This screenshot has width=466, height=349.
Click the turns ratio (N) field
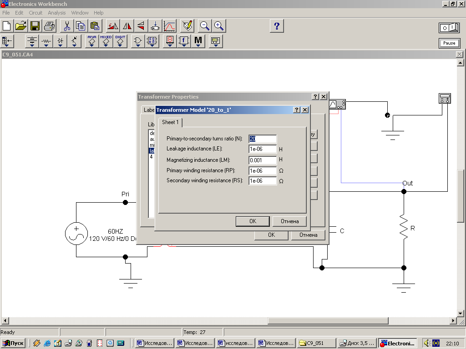263,139
